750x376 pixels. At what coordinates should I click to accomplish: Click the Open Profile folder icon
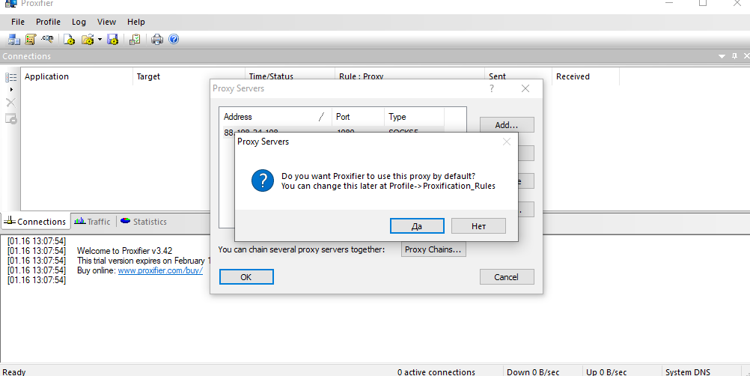88,39
